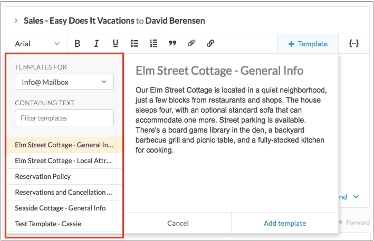The width and height of the screenshot is (374, 241).
Task: Attach a file with paperclip icon
Action: coord(191,43)
